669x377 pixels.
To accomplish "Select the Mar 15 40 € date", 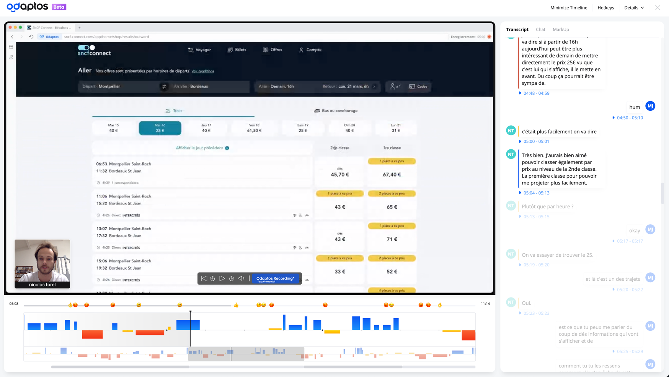I will (x=113, y=128).
